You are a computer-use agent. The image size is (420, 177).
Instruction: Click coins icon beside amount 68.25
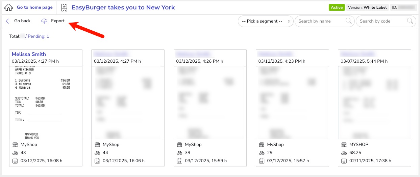(343, 153)
